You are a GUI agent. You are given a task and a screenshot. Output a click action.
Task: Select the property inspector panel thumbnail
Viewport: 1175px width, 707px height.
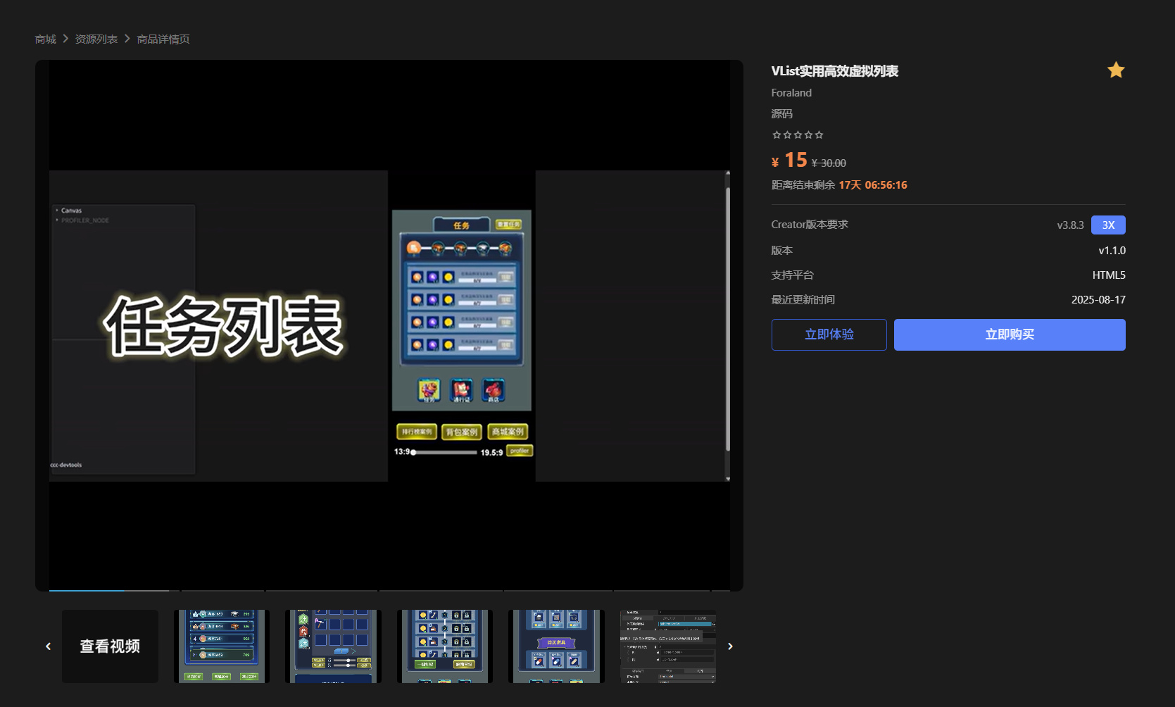668,646
